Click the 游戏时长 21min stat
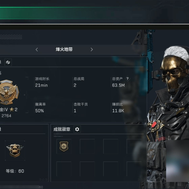 pos(42,82)
